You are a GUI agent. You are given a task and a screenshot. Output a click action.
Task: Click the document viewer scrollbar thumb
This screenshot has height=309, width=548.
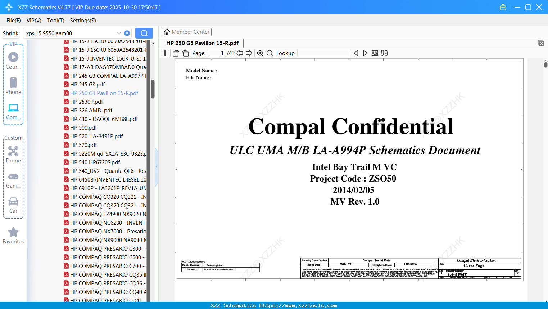tap(545, 64)
